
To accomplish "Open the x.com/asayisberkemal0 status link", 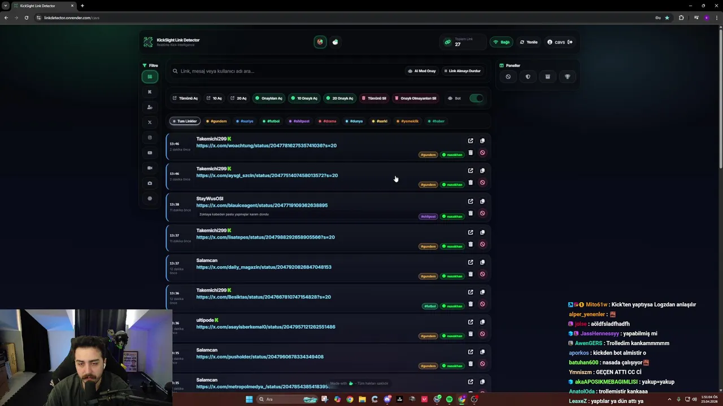I will (x=265, y=327).
